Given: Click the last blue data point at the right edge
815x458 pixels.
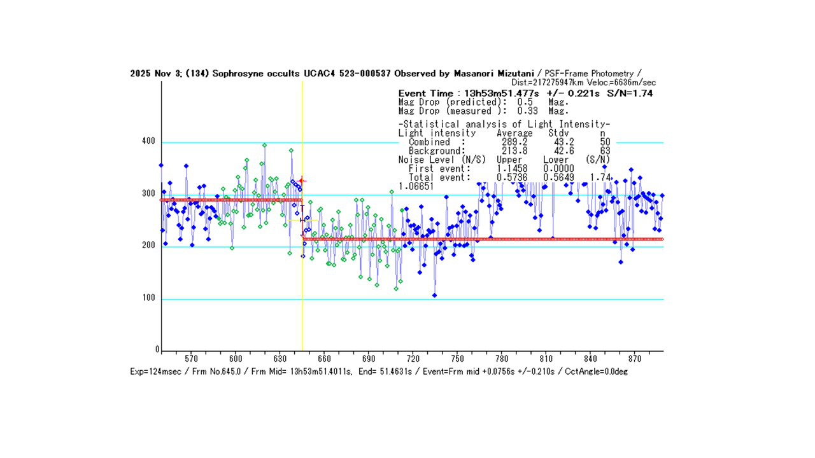Looking at the screenshot, I should point(662,196).
